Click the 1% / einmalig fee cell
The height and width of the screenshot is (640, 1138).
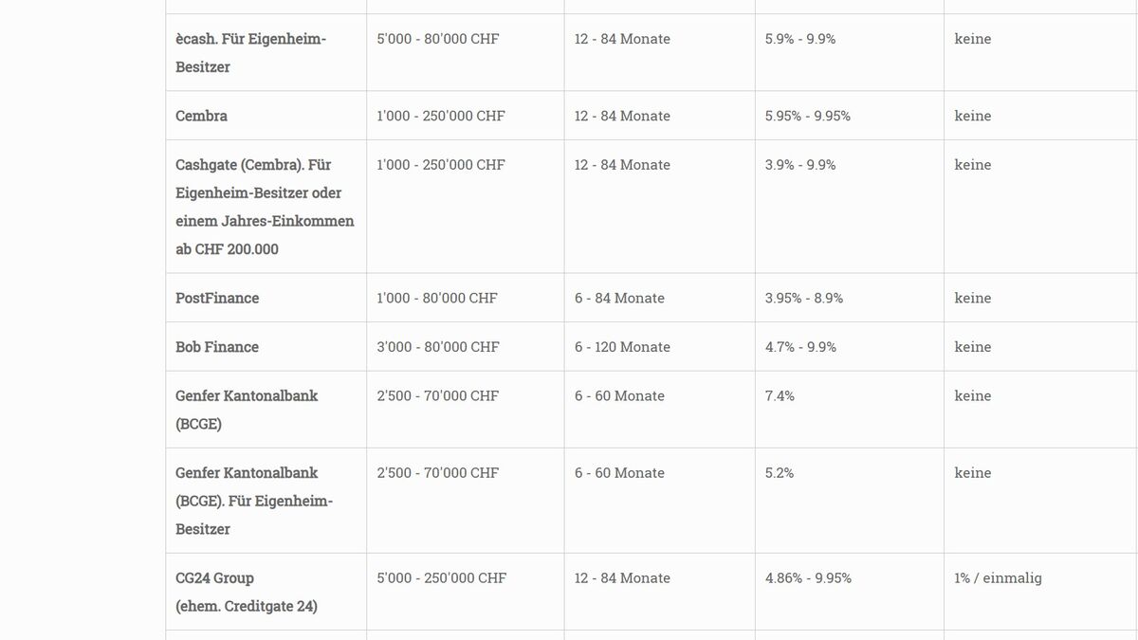[998, 578]
